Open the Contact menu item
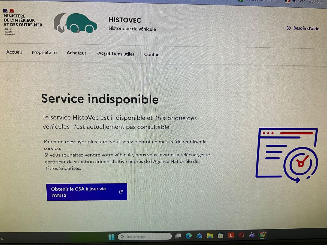The width and height of the screenshot is (327, 245). click(153, 54)
